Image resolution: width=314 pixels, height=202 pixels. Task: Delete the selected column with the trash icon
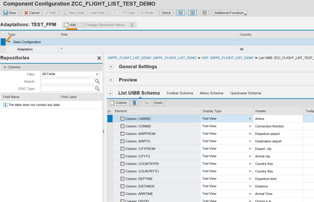pos(135,102)
